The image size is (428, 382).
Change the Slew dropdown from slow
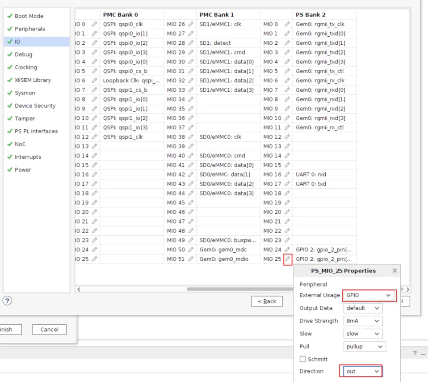point(363,334)
